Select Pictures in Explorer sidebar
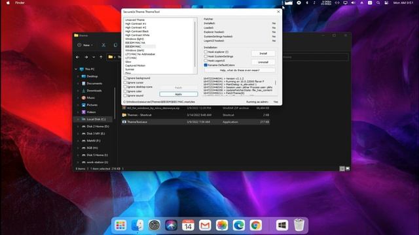419x235 pixels. pyautogui.click(x=92, y=105)
